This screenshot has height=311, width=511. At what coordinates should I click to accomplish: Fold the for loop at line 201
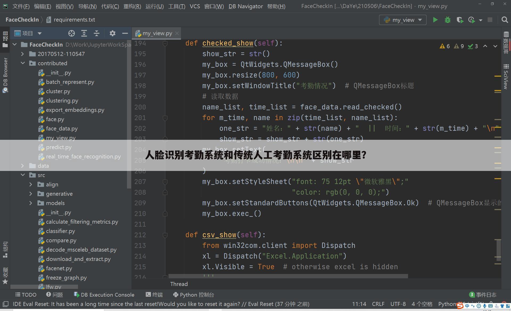coord(165,118)
